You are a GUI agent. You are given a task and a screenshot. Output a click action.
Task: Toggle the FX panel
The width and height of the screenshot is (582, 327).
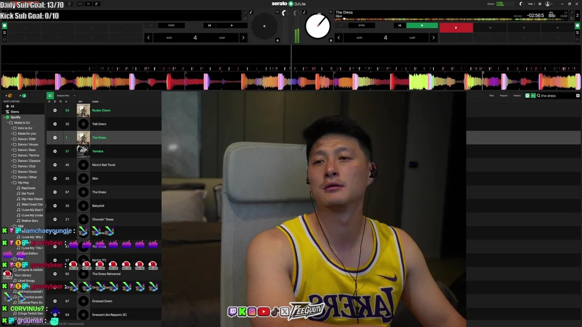(x=88, y=4)
